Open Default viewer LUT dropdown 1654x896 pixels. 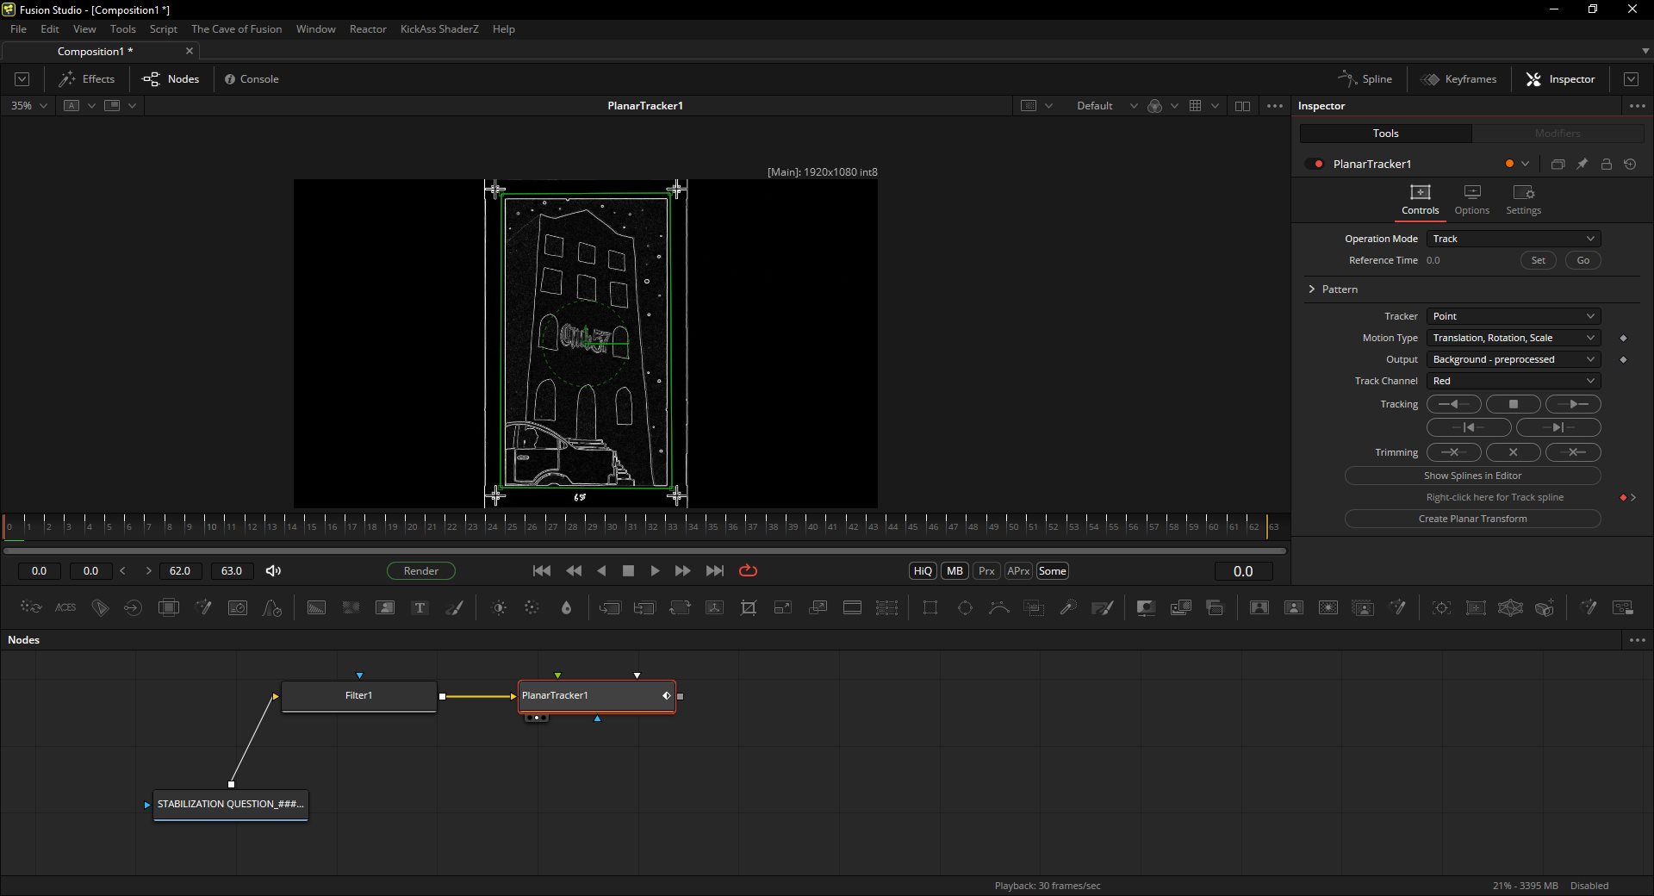[x=1107, y=106]
